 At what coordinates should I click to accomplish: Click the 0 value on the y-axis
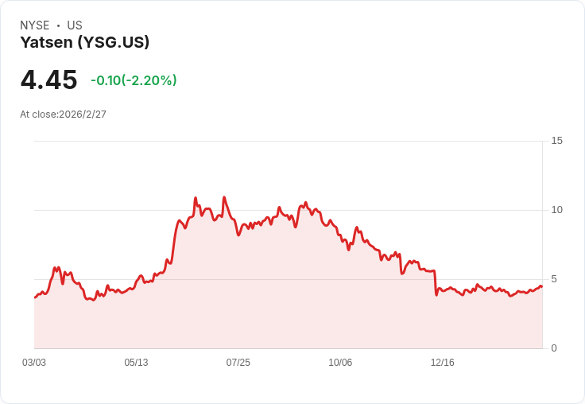[554, 348]
